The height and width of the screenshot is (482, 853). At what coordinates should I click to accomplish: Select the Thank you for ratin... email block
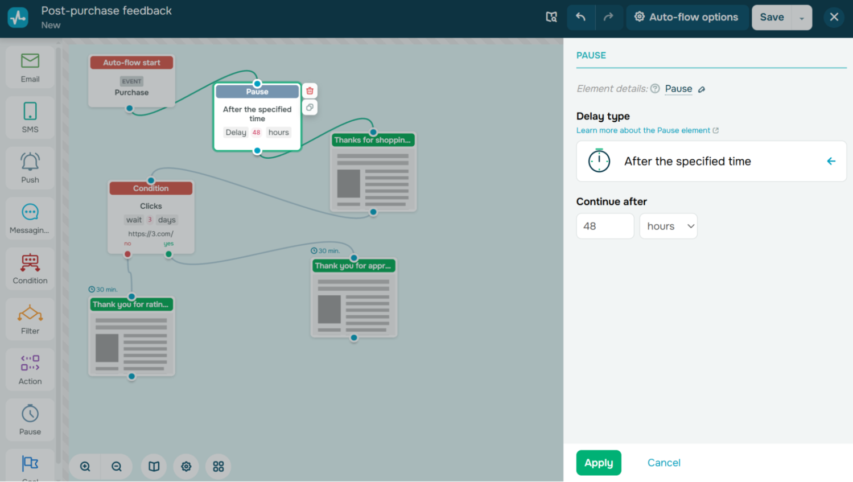pos(131,336)
